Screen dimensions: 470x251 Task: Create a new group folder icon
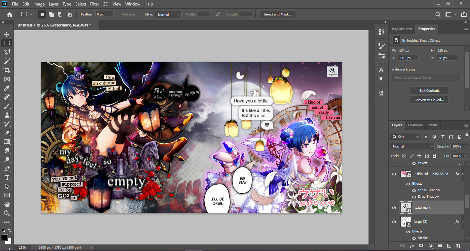point(440,246)
